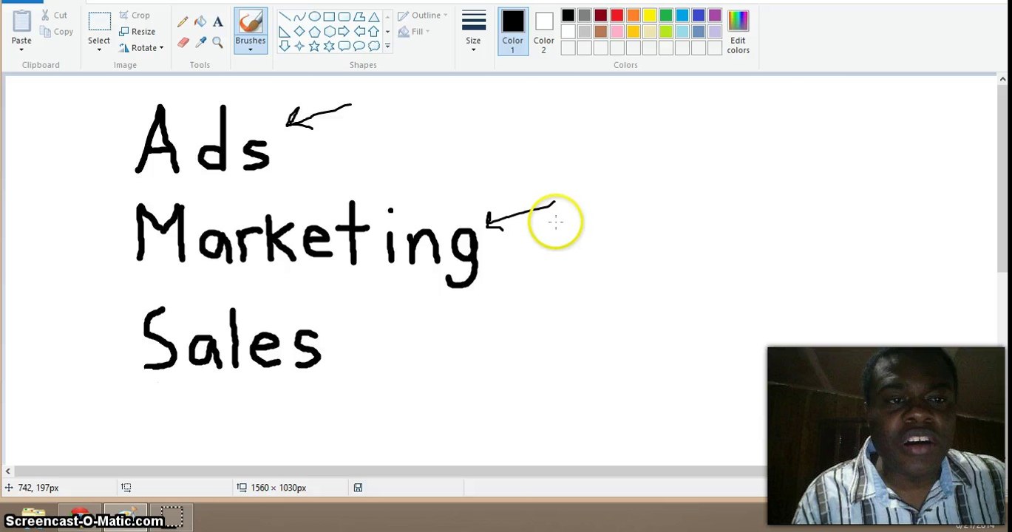1012x532 pixels.
Task: Choose the Oval callout shape
Action: pos(359,46)
